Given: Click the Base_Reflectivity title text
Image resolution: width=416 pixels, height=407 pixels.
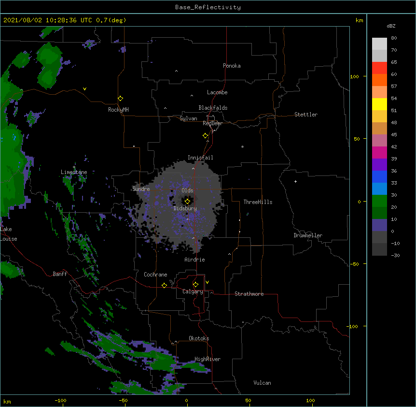Looking at the screenshot, I should click(x=208, y=7).
